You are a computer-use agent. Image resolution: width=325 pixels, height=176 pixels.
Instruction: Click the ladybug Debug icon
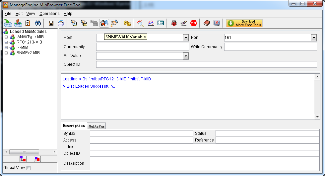(x=174, y=23)
